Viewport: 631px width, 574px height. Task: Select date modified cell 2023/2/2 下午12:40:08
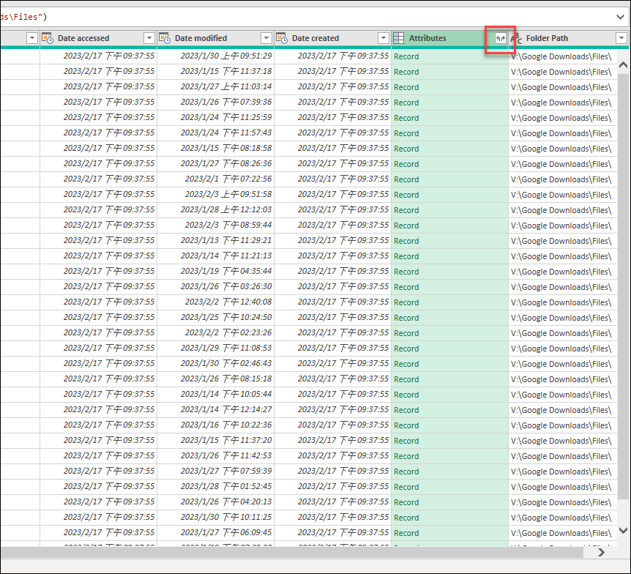(x=216, y=302)
